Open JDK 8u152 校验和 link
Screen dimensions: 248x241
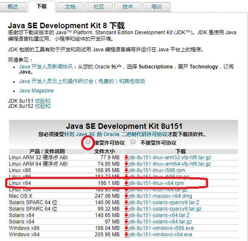(42, 106)
